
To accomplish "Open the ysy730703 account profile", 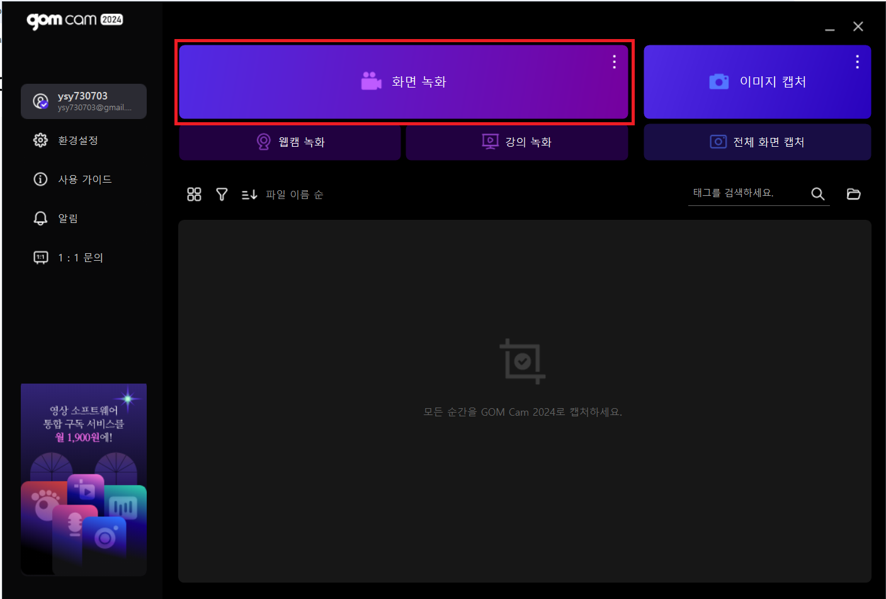I will click(84, 101).
